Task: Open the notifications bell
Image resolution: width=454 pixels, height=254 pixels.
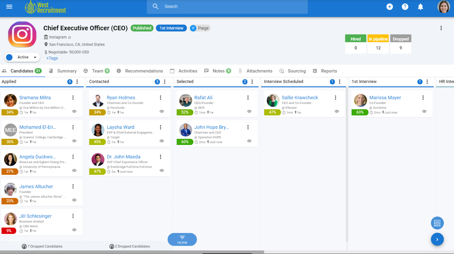Action: tap(421, 6)
